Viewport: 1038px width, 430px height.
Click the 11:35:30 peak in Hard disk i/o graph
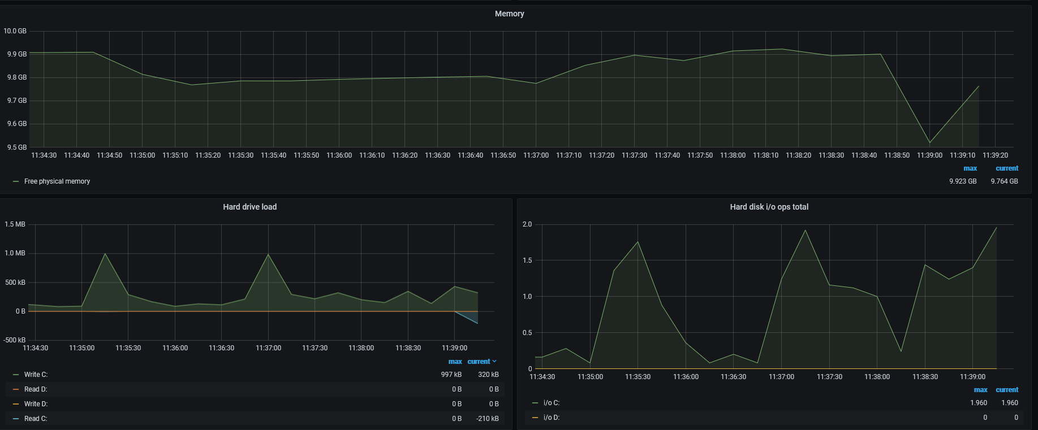(638, 242)
